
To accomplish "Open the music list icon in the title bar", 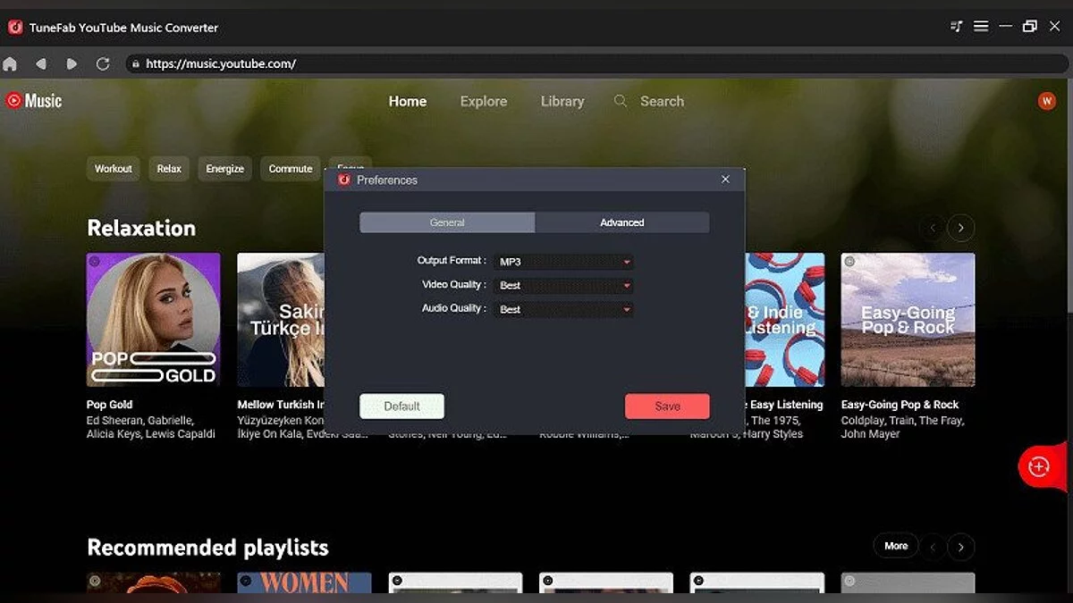I will [956, 27].
